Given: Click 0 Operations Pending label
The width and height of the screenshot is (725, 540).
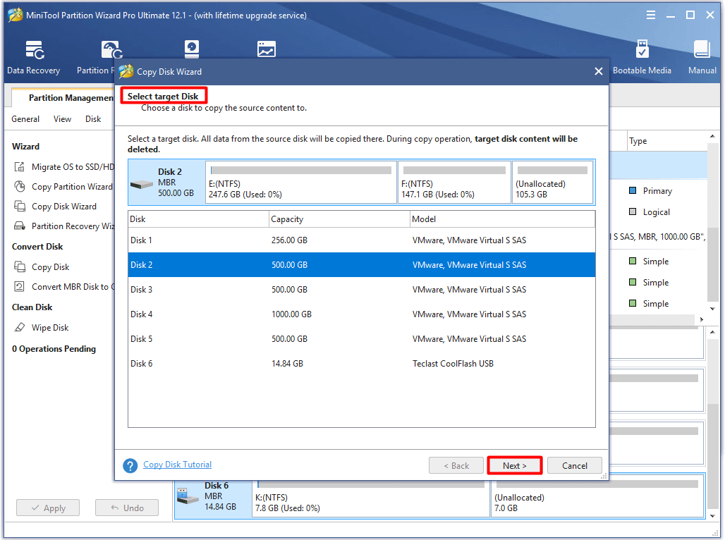Looking at the screenshot, I should 54,348.
